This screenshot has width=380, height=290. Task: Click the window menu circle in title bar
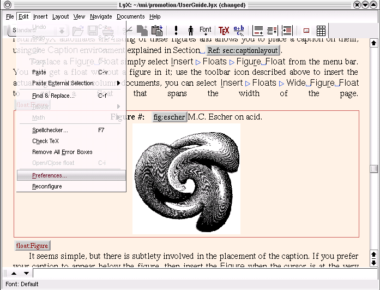[8, 4]
